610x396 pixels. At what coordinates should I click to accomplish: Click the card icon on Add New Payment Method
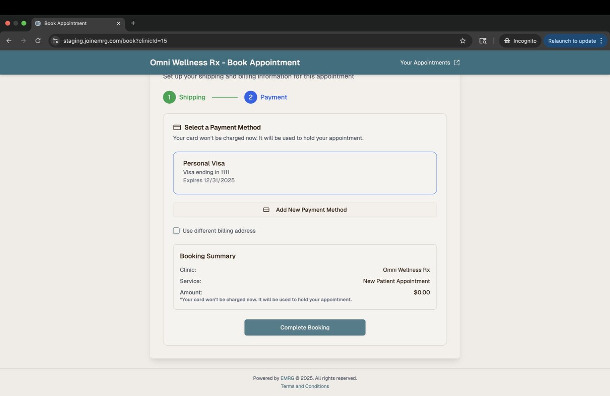(266, 210)
